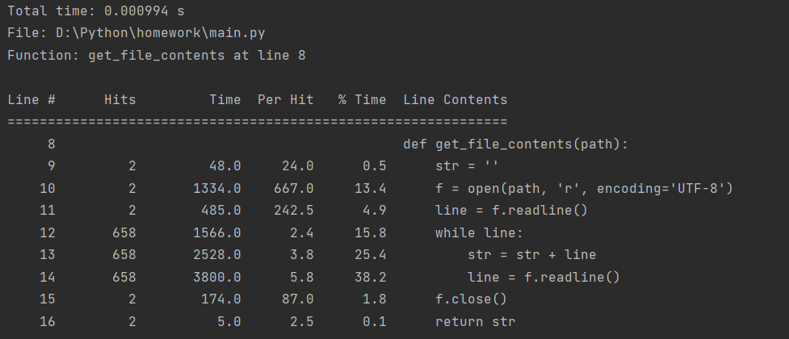Click the "Line Contents" column header
The width and height of the screenshot is (789, 339).
(455, 100)
